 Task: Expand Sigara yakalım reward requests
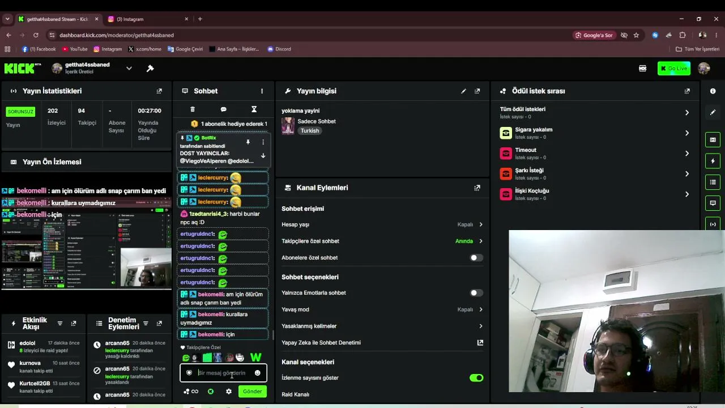(595, 133)
